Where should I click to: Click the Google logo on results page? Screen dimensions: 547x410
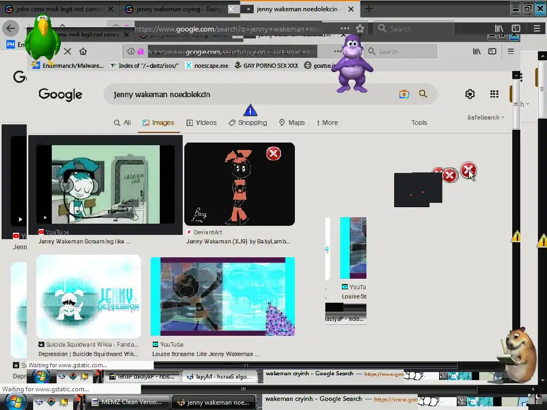[60, 94]
